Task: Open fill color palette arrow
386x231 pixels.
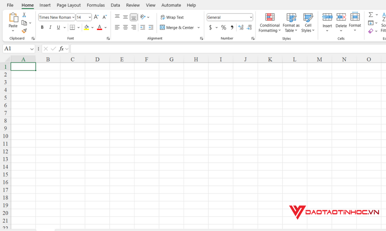Action: 92,28
